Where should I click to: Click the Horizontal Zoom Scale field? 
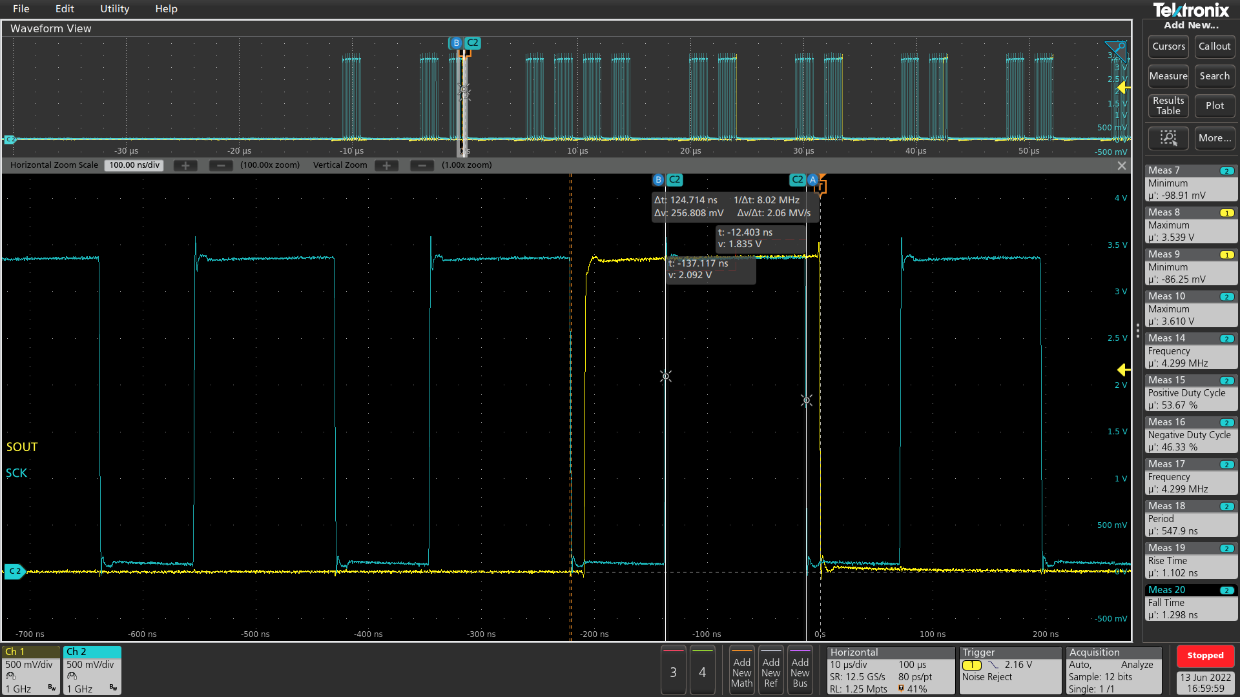pyautogui.click(x=134, y=165)
